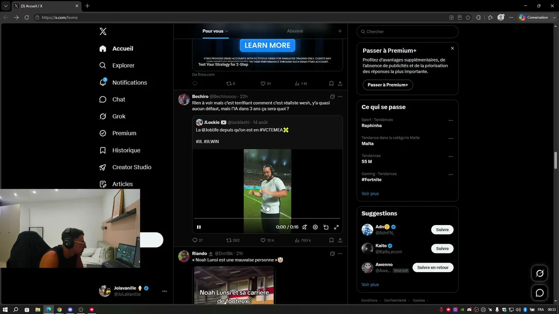This screenshot has height=314, width=559.
Task: Pause the playing video
Action: pos(199,227)
